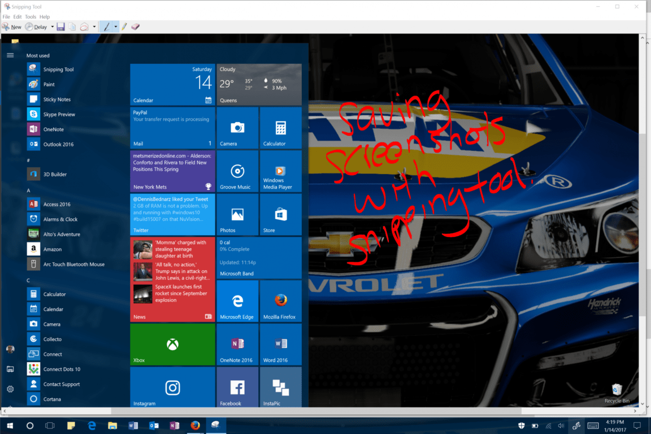Click the Wi-Fi network tray icon
Image resolution: width=651 pixels, height=434 pixels.
click(x=548, y=426)
